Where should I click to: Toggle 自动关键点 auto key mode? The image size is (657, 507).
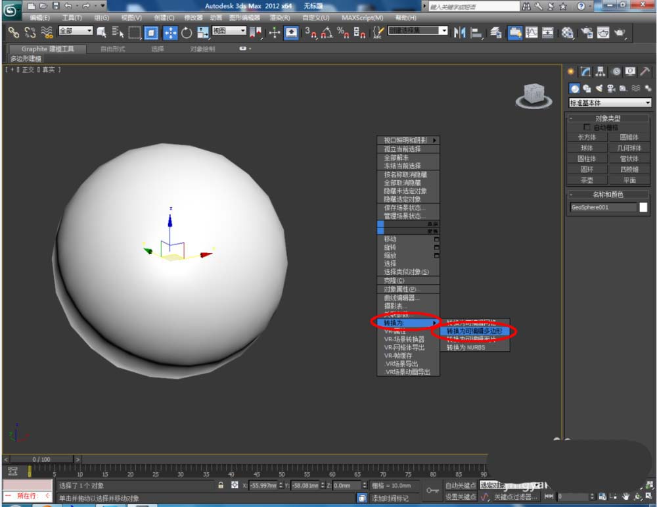point(460,485)
